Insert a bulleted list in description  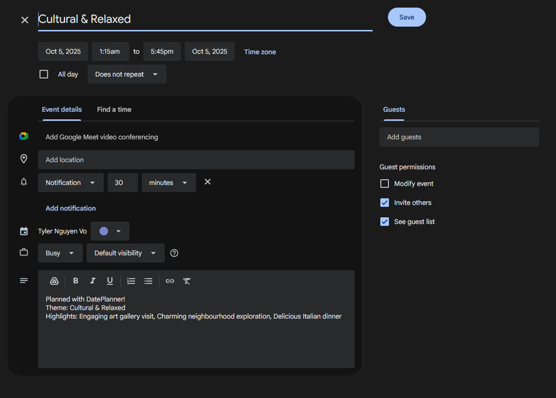(x=148, y=281)
